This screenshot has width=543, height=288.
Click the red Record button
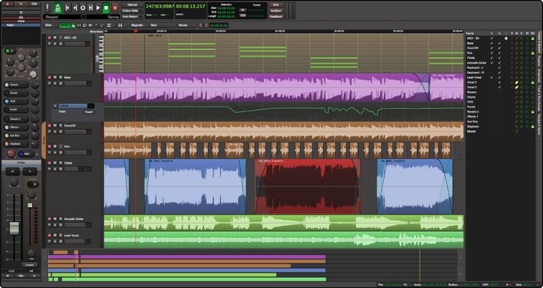coord(115,7)
